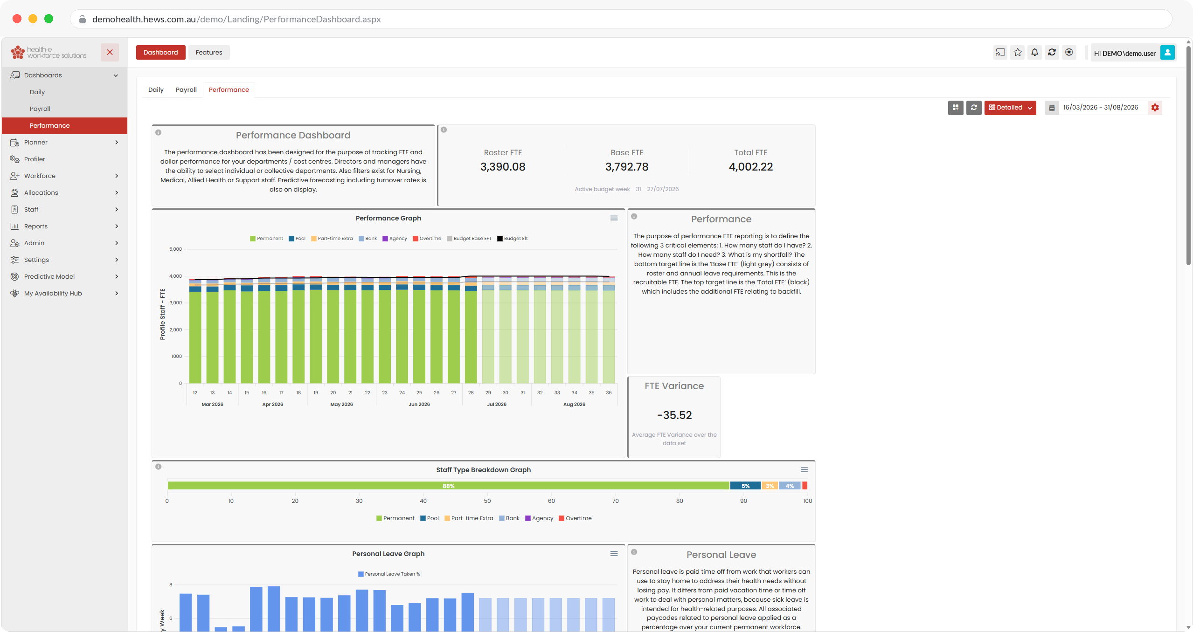Click the cast screen icon
The height and width of the screenshot is (632, 1193).
tap(1000, 52)
